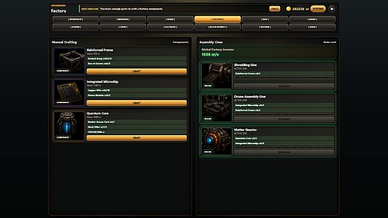Open the Black Market tab

tap(218, 27)
